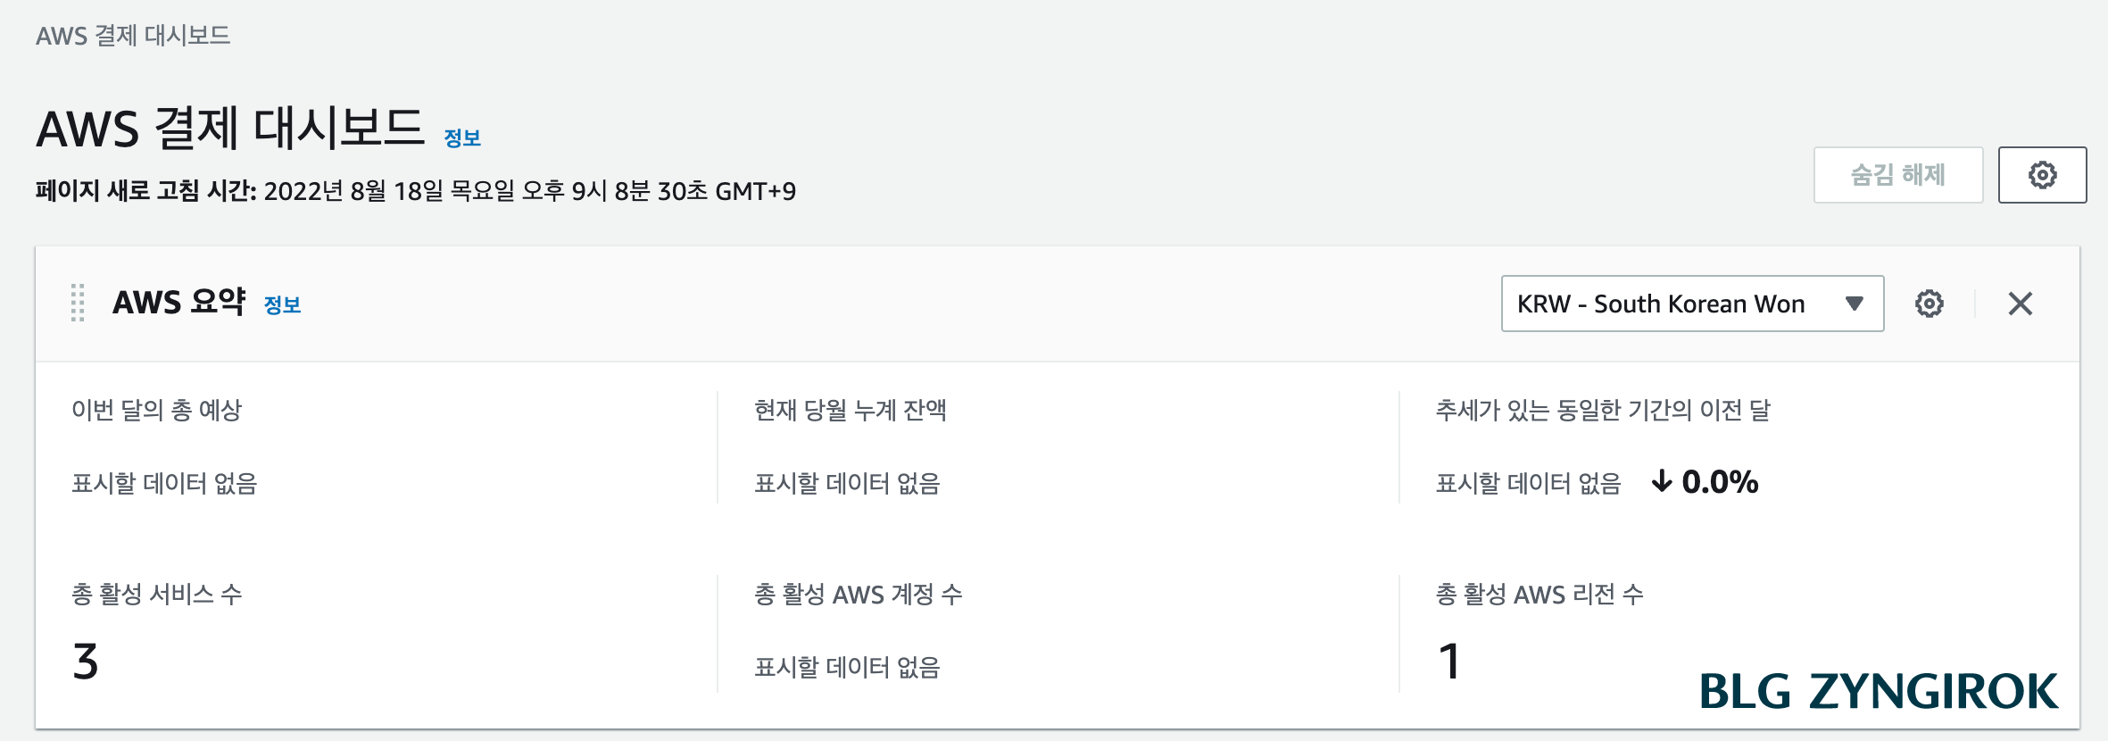Screen dimensions: 2108x741
Task: Remove the AWS 요약 widget with its close control
Action: [2021, 304]
